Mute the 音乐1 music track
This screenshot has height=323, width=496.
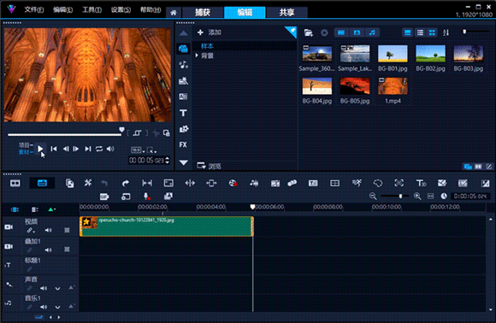click(x=44, y=307)
